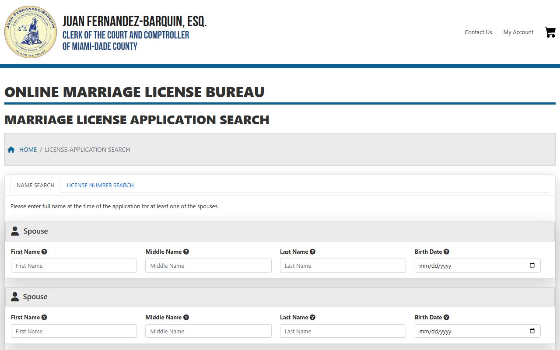Show help for second spouse Middle Name
Viewport: 560px width, 350px height.
click(186, 317)
